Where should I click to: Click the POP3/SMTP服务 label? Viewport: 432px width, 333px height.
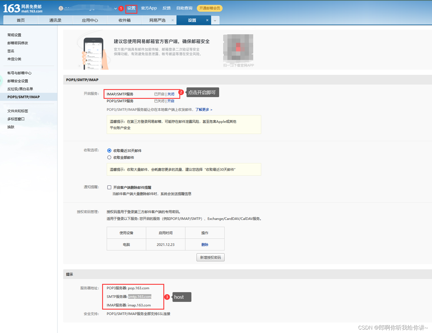[x=120, y=101]
